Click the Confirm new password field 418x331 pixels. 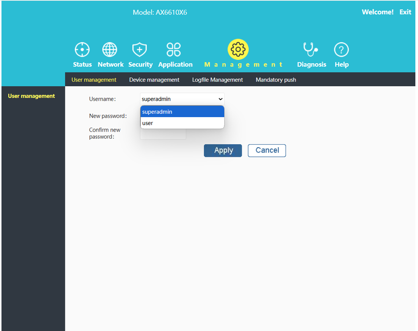point(163,135)
